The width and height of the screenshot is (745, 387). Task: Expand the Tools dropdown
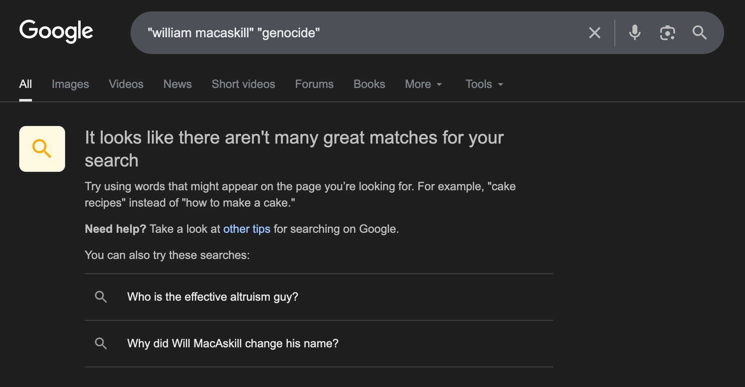click(484, 84)
